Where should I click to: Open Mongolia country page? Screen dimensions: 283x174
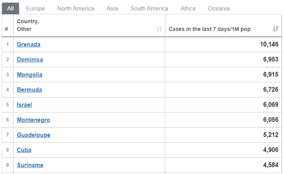coord(29,74)
